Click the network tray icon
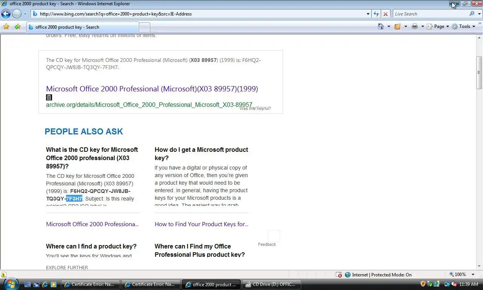Viewport: 483px width, 290px height. pyautogui.click(x=447, y=284)
